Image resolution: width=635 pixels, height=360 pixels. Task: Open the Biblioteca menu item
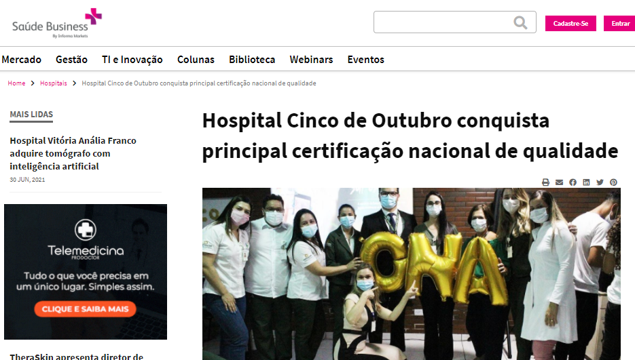[x=252, y=60]
